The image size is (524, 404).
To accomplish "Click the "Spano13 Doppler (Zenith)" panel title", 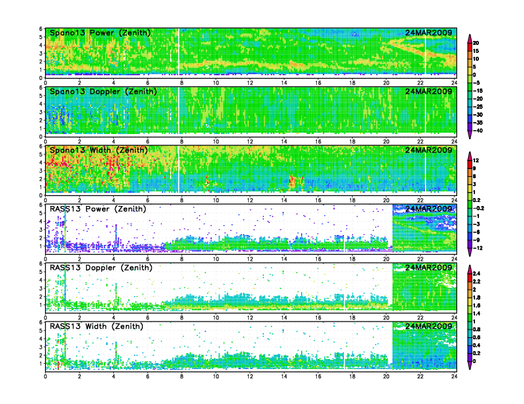I will [103, 92].
